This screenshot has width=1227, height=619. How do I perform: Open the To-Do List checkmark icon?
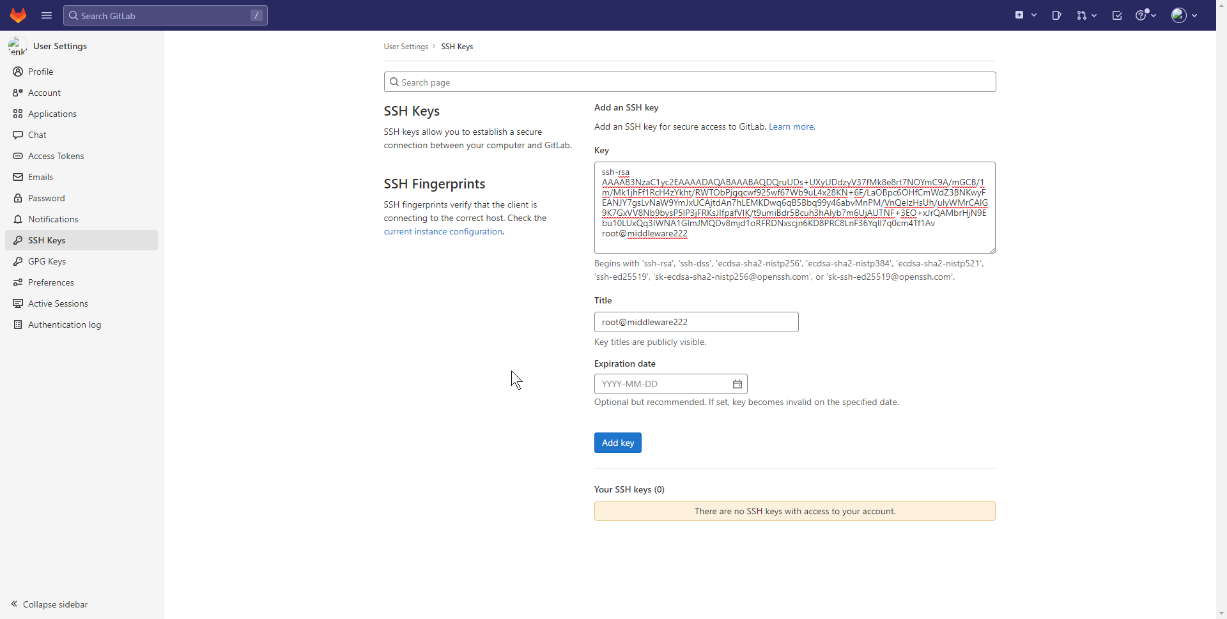(1117, 15)
